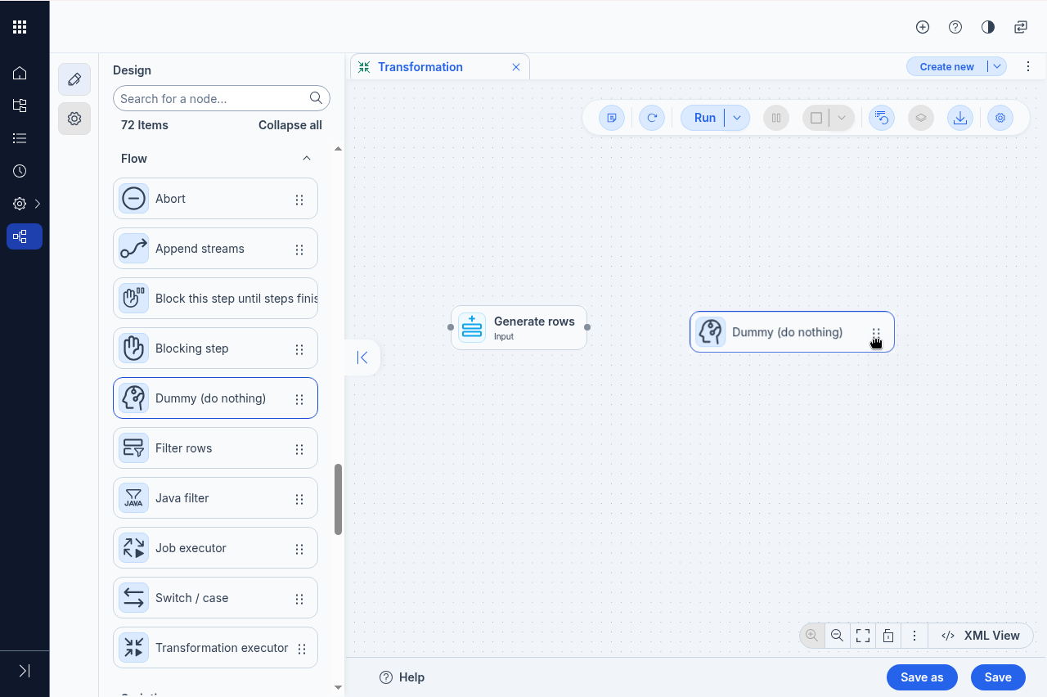Image resolution: width=1047 pixels, height=697 pixels.
Task: Open the Create new dropdown arrow
Action: (x=997, y=67)
